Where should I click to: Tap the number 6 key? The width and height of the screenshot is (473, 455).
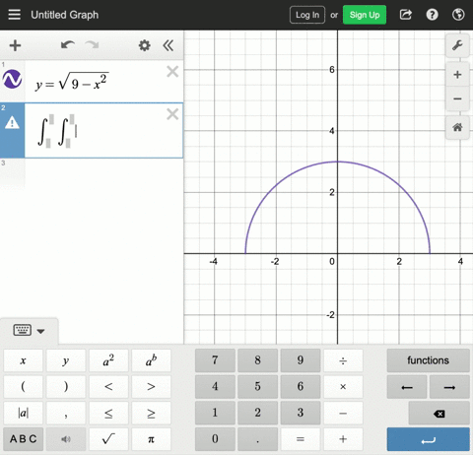pos(301,387)
